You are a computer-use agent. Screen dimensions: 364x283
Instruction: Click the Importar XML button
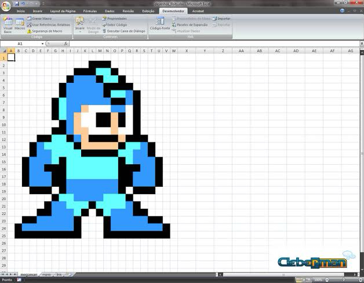(x=221, y=19)
